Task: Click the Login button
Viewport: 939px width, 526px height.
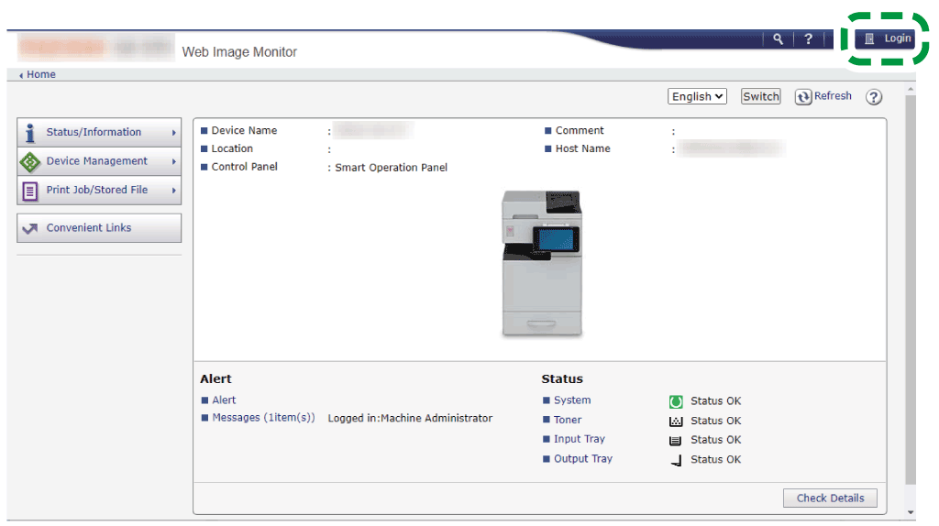Action: 885,38
